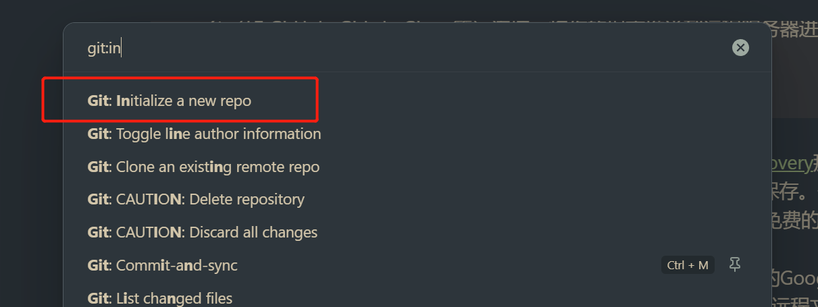Click the Ctrl + M hotkey badge

click(x=688, y=265)
